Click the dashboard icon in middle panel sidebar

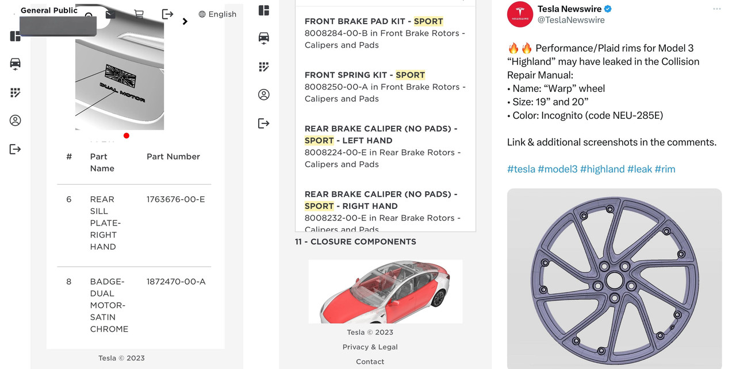264,10
